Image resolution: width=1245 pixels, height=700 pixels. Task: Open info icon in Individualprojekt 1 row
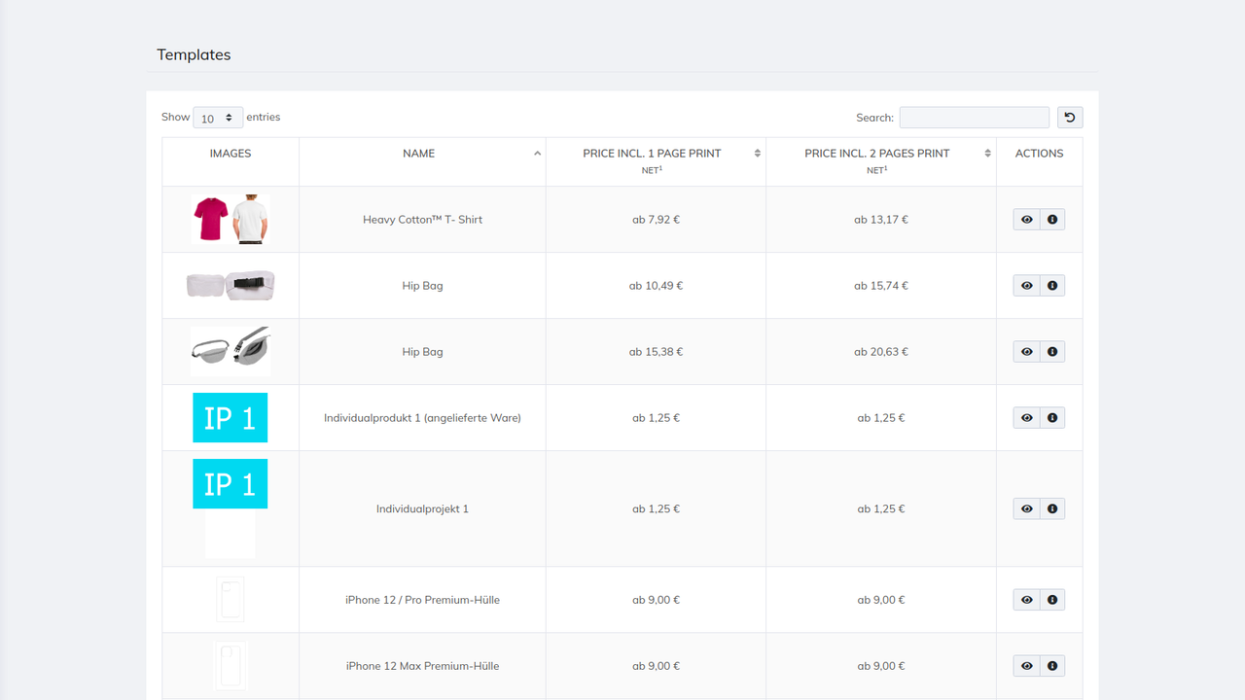tap(1052, 508)
